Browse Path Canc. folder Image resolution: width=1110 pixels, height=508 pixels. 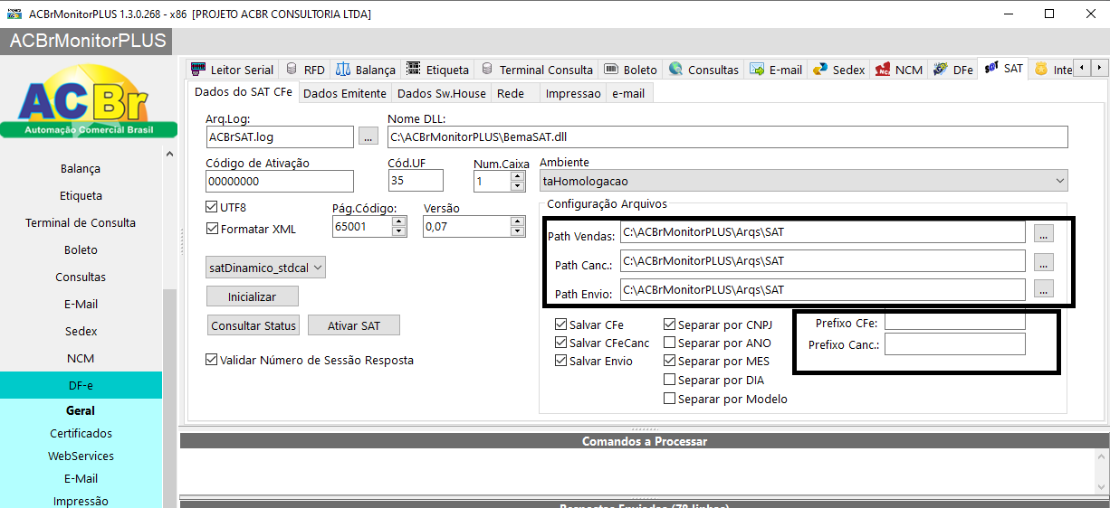click(1043, 262)
